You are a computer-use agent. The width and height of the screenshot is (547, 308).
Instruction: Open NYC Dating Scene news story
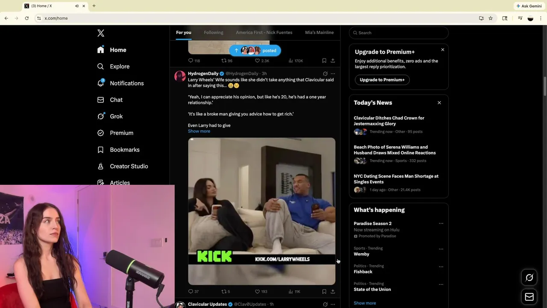tap(396, 179)
